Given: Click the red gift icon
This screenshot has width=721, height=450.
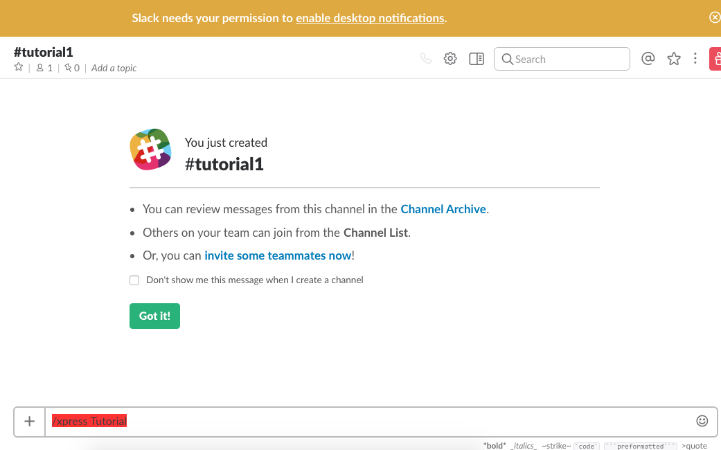Looking at the screenshot, I should coord(715,59).
